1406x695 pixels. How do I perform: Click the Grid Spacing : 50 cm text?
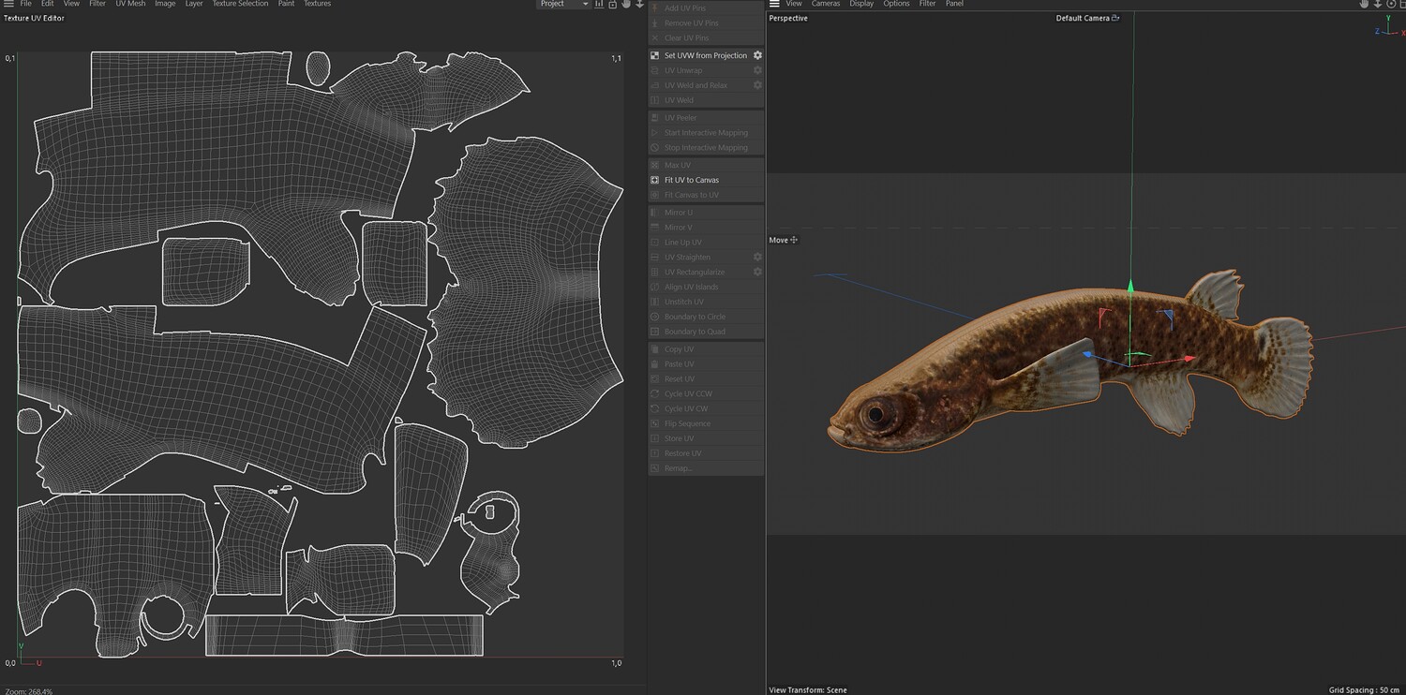(x=1365, y=690)
